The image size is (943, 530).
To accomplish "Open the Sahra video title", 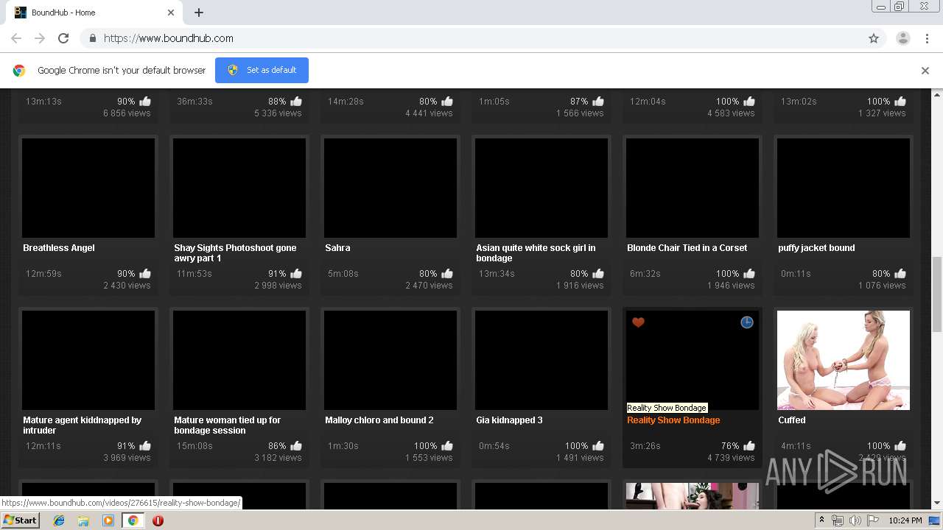I will [337, 248].
